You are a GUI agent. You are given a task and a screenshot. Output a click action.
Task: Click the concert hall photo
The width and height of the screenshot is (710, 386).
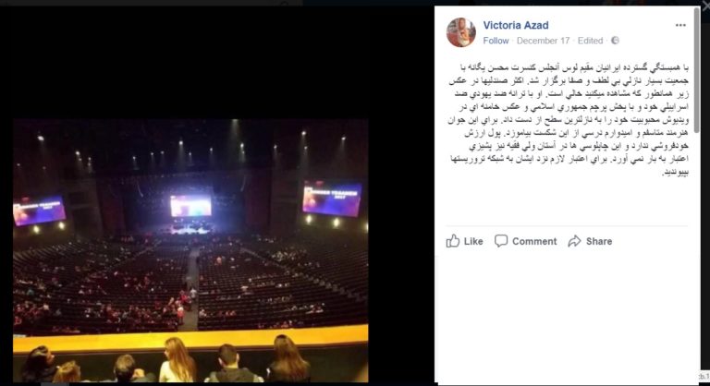190,250
